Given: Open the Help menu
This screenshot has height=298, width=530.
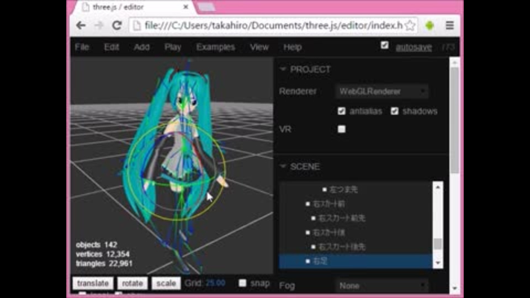Looking at the screenshot, I should (x=293, y=47).
